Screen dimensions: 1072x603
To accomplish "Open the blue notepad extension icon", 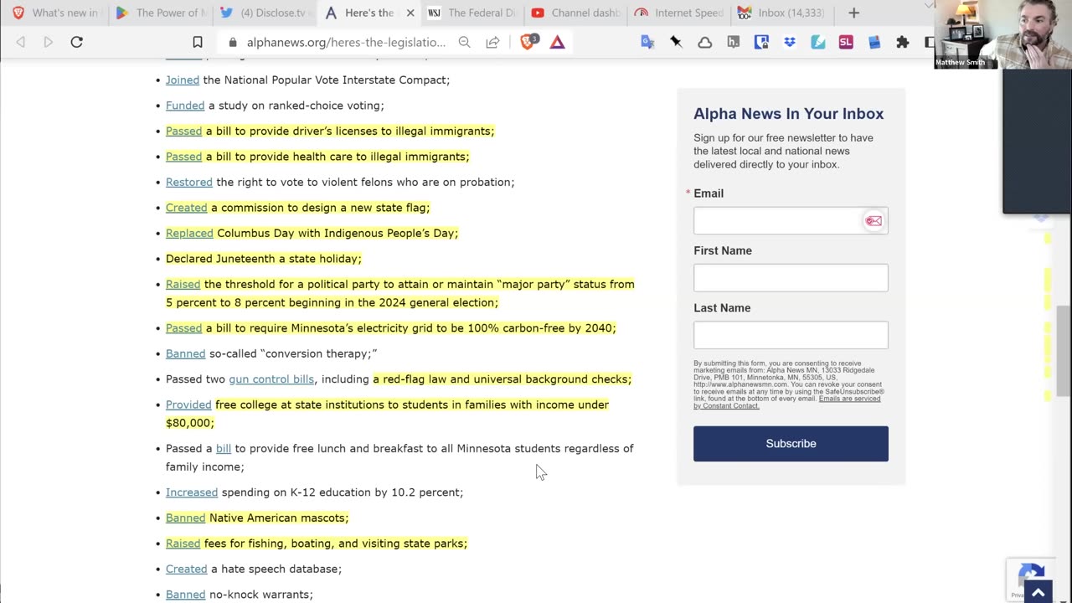I will click(x=874, y=42).
